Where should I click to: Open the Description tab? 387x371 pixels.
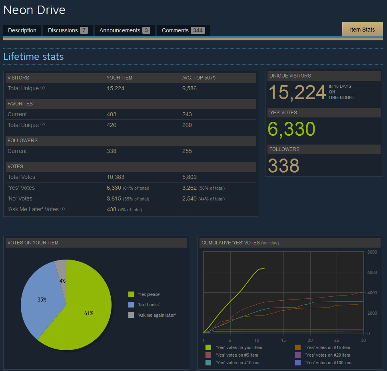(x=22, y=30)
